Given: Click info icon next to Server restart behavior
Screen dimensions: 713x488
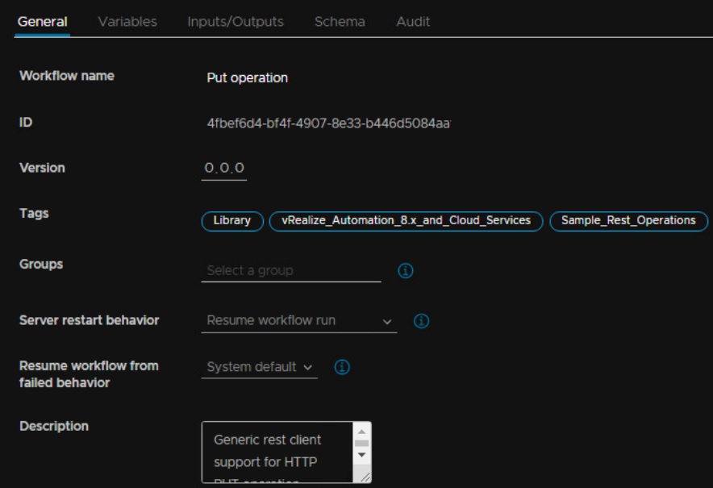Looking at the screenshot, I should coord(422,321).
